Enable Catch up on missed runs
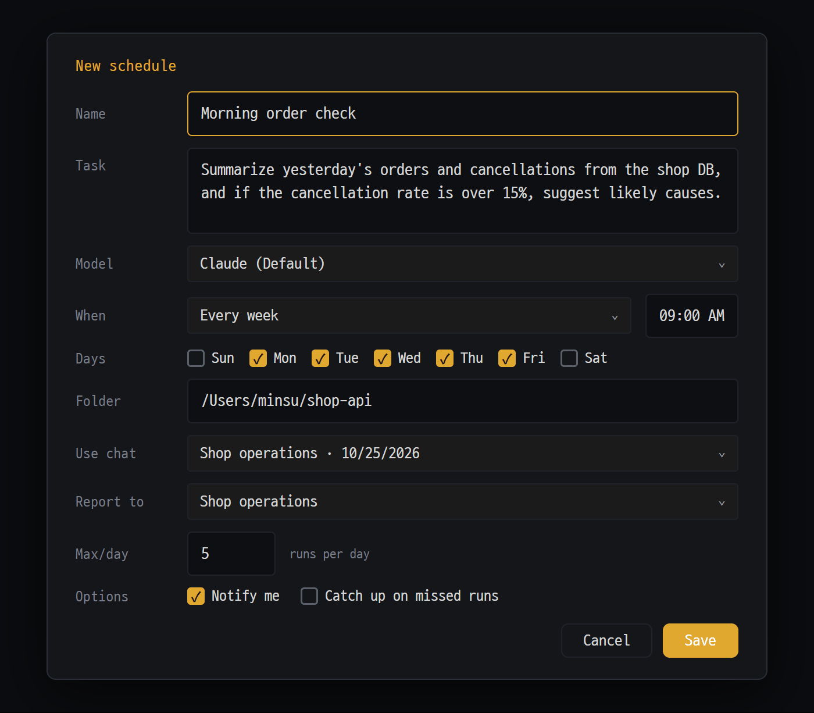The height and width of the screenshot is (713, 814). tap(309, 596)
